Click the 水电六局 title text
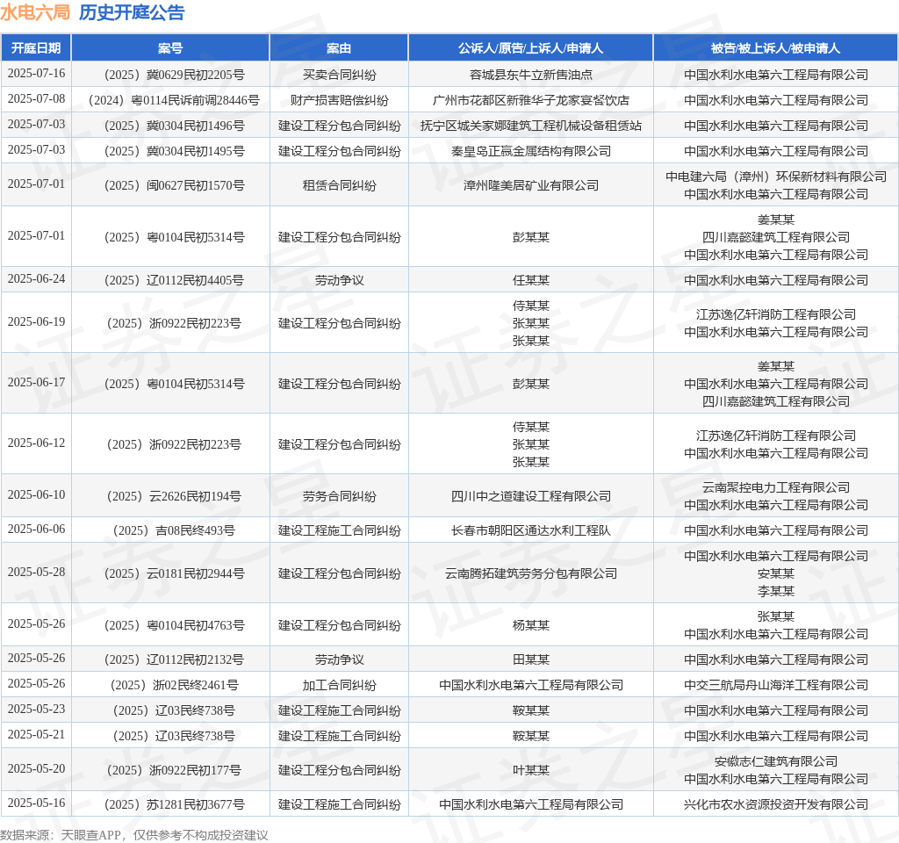 pyautogui.click(x=35, y=12)
